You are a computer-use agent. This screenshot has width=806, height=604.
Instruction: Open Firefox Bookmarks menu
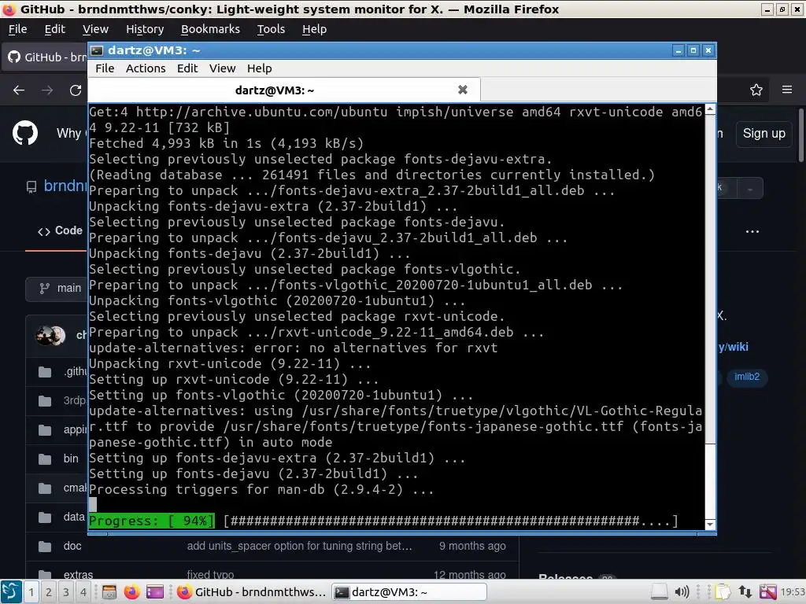click(x=210, y=29)
